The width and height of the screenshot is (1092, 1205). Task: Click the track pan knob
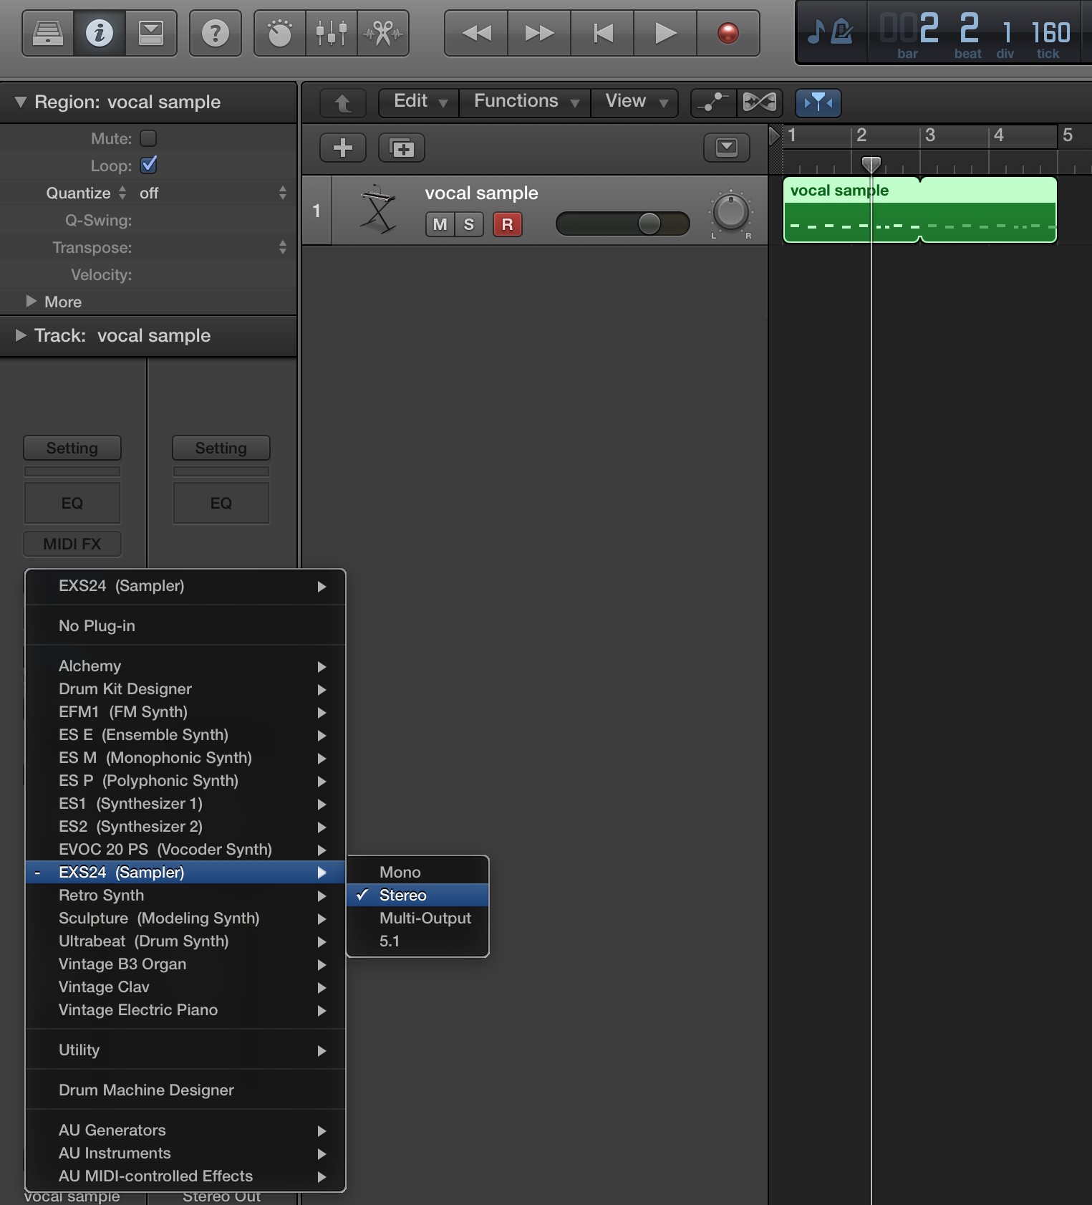click(730, 213)
